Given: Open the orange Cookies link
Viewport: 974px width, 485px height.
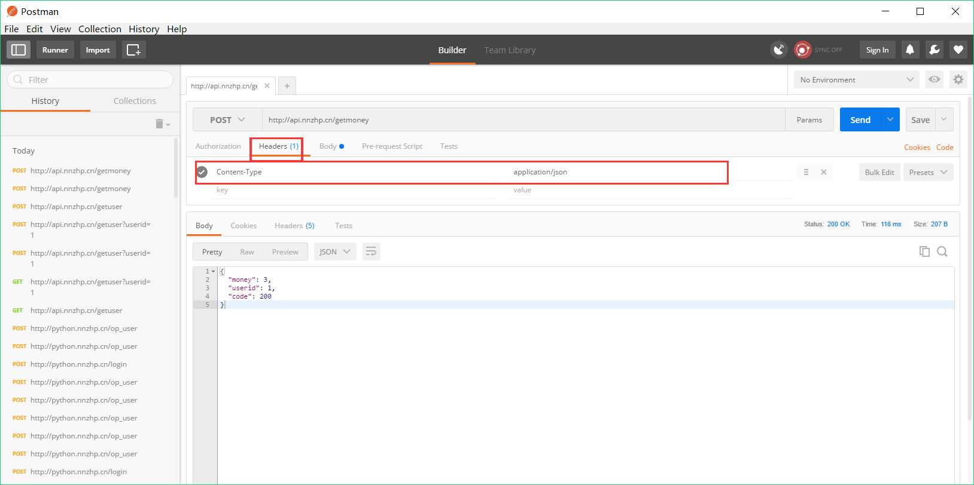Looking at the screenshot, I should point(917,147).
